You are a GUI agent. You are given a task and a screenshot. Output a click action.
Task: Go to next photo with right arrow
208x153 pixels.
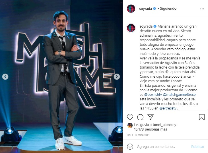coord(117,77)
